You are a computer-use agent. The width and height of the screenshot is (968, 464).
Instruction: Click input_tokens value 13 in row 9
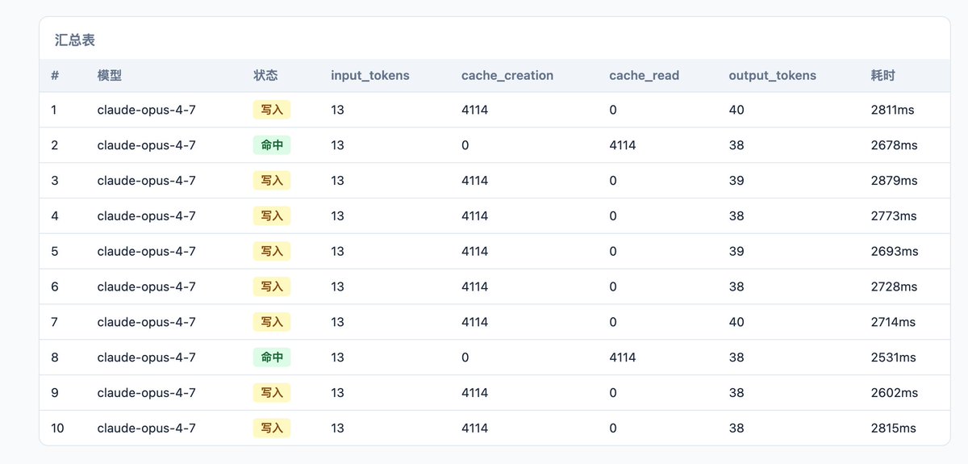(337, 393)
